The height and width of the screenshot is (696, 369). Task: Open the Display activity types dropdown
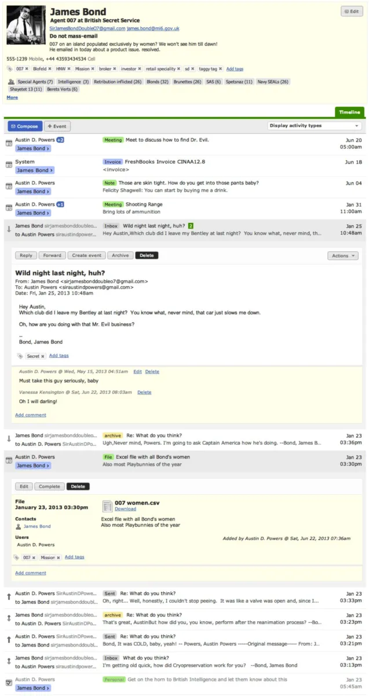coord(315,126)
